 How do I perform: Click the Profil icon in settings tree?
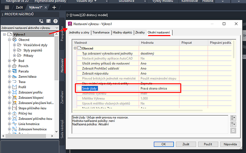[x=14, y=87]
